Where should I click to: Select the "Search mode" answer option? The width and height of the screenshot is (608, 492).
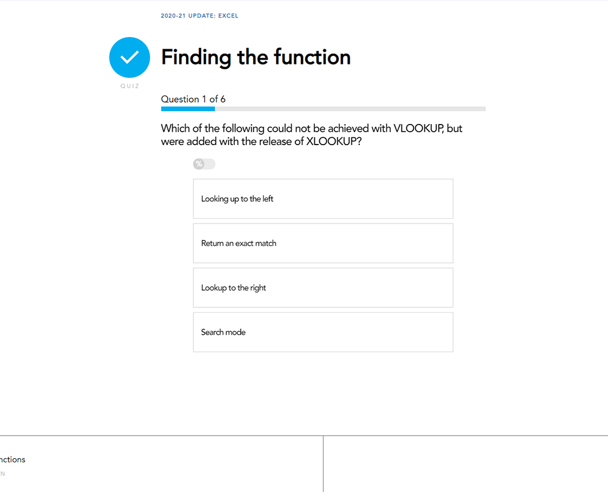pos(323,332)
